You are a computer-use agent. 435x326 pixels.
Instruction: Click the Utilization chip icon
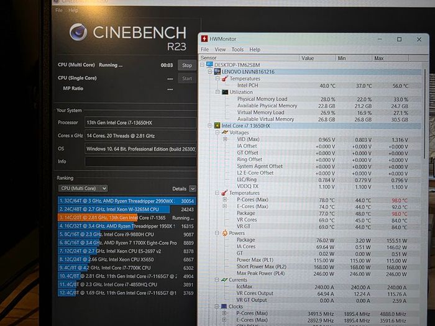pos(225,92)
